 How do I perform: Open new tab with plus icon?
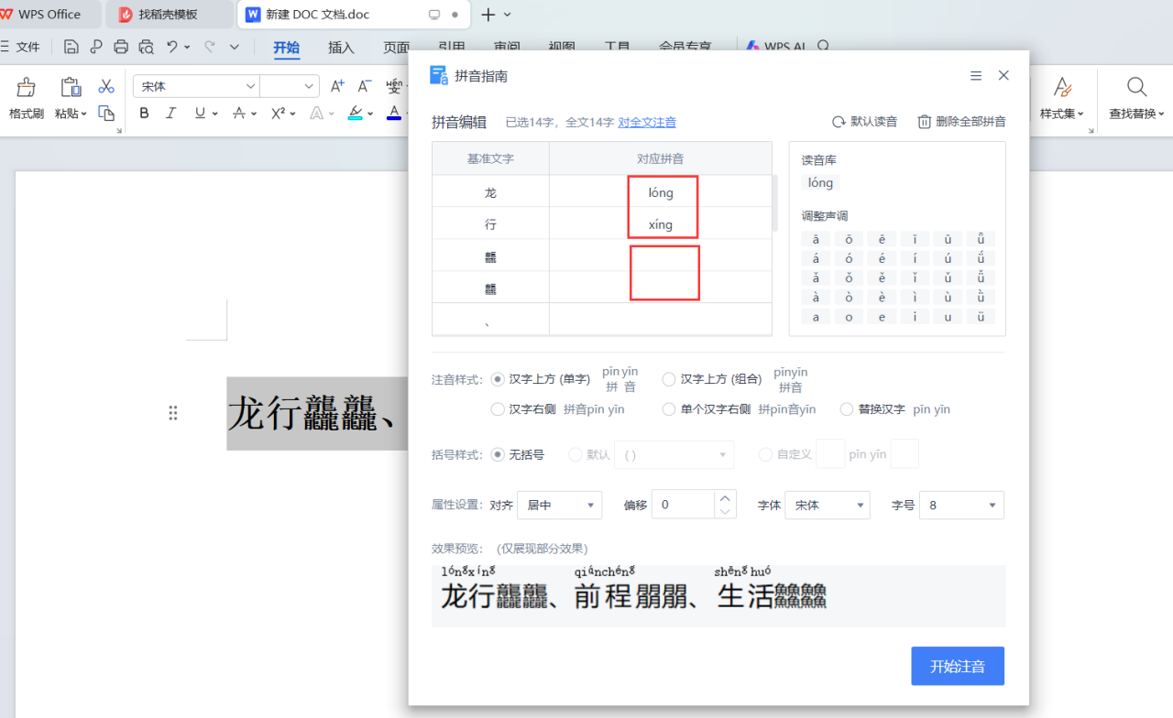tap(488, 15)
